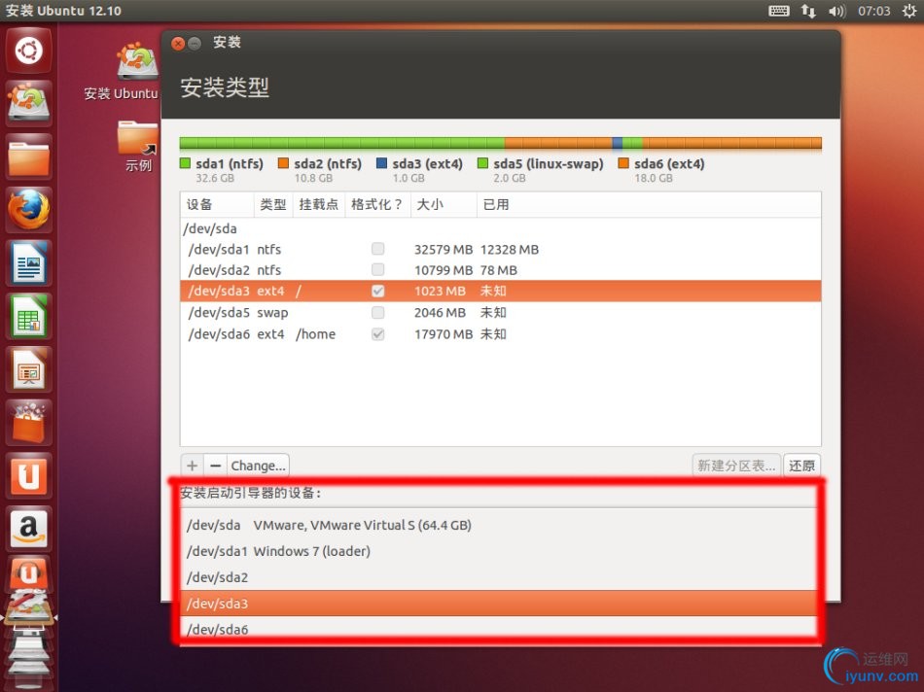Open LibreOffice Impress from the launcher

(x=29, y=369)
